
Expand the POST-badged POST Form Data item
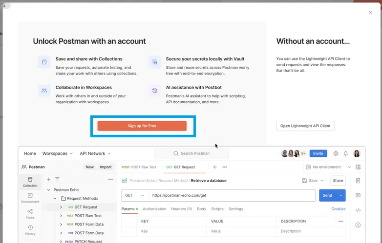pos(61,224)
